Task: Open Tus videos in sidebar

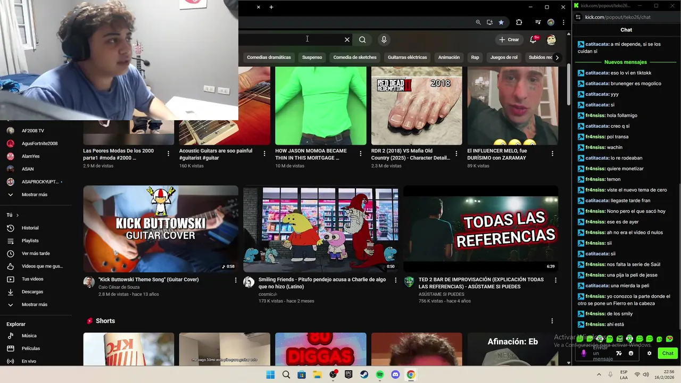Action: (32, 279)
